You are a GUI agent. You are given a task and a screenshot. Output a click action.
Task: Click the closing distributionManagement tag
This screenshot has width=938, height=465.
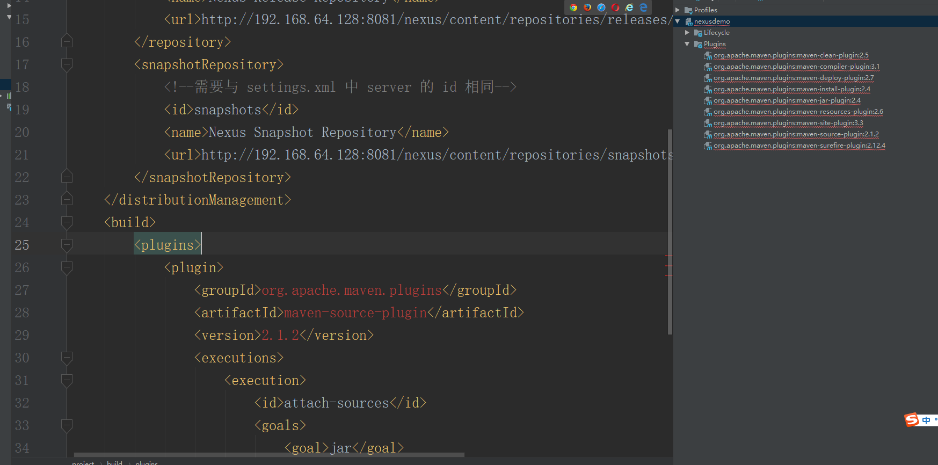[x=198, y=200]
